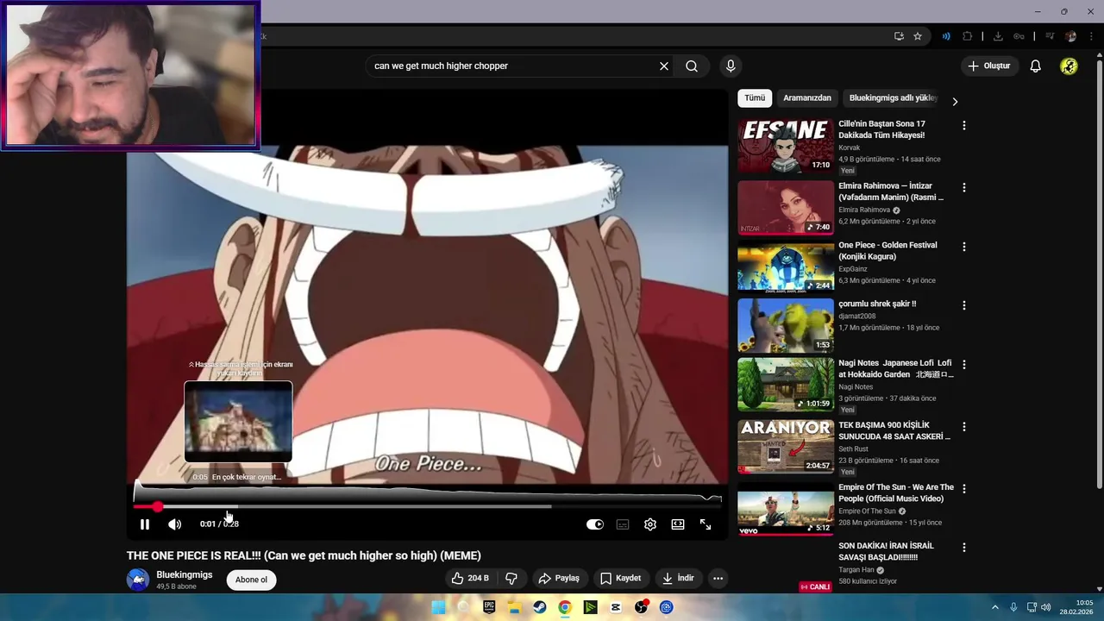Pause the video with the pause button
1104x621 pixels.
(145, 524)
